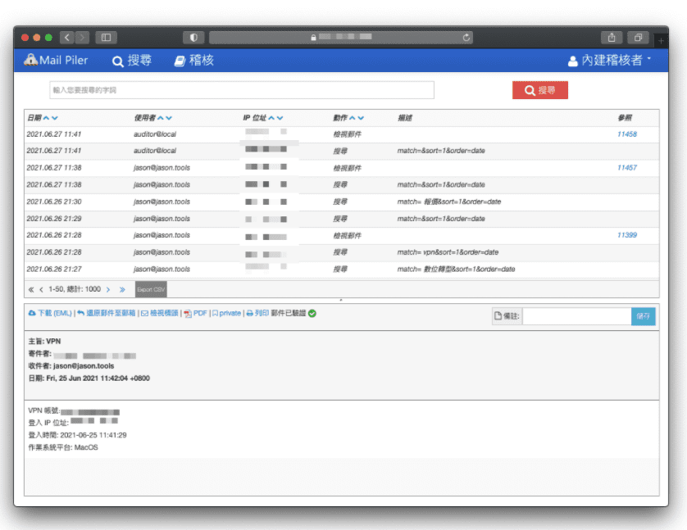Jump to the last results page
687x530 pixels.
(122, 289)
